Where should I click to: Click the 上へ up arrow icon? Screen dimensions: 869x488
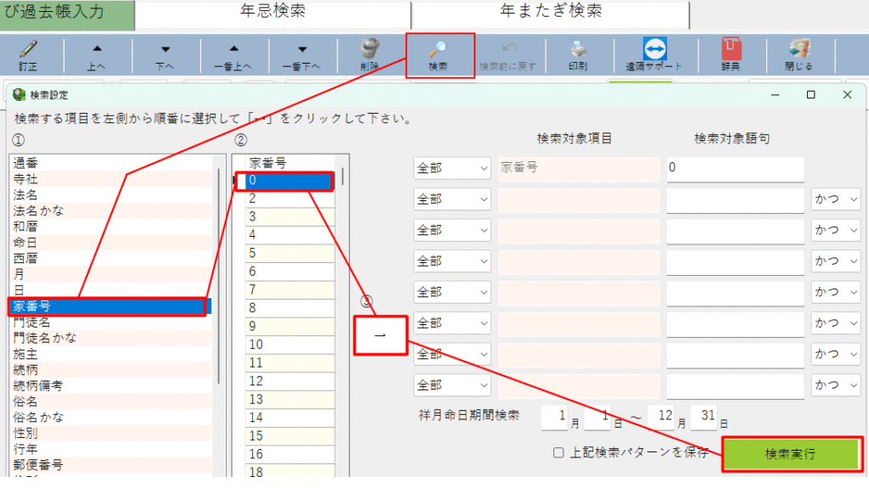click(x=97, y=51)
